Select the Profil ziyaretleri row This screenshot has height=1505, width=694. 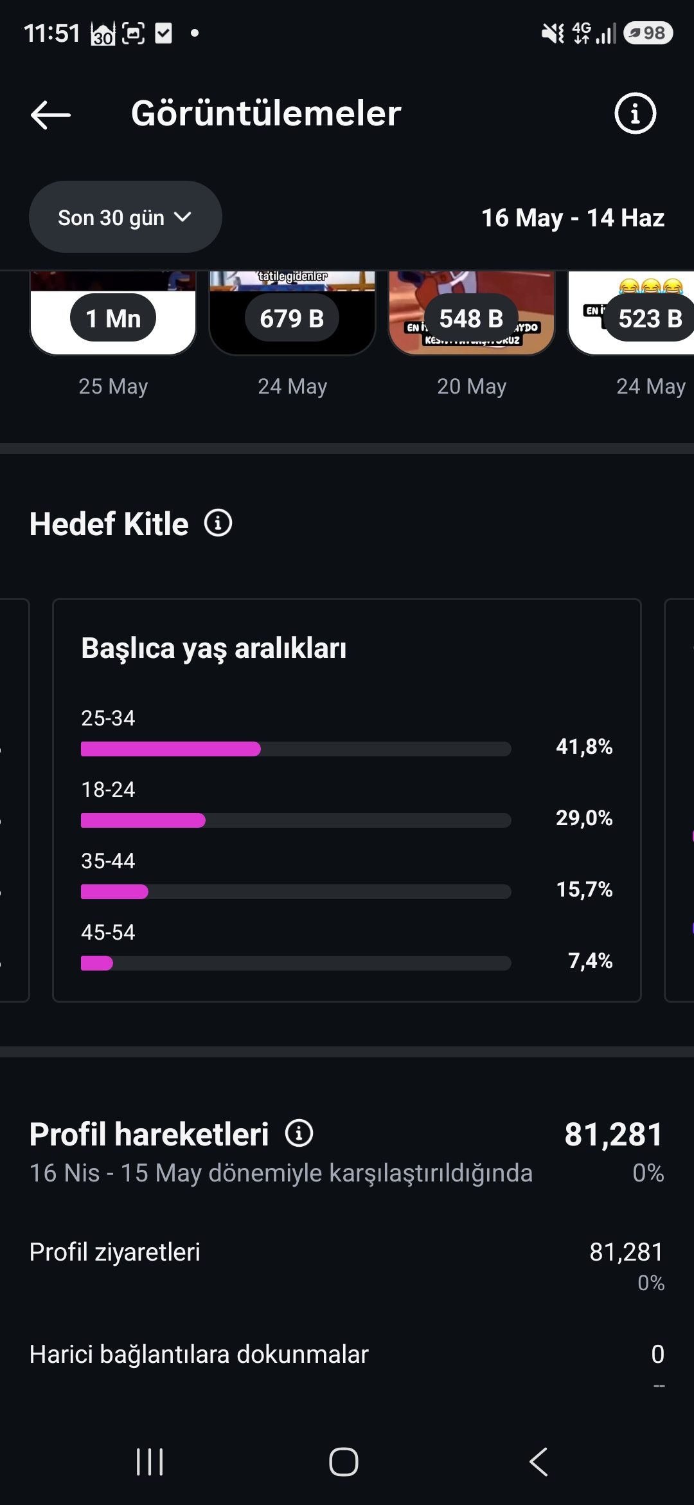point(347,1265)
